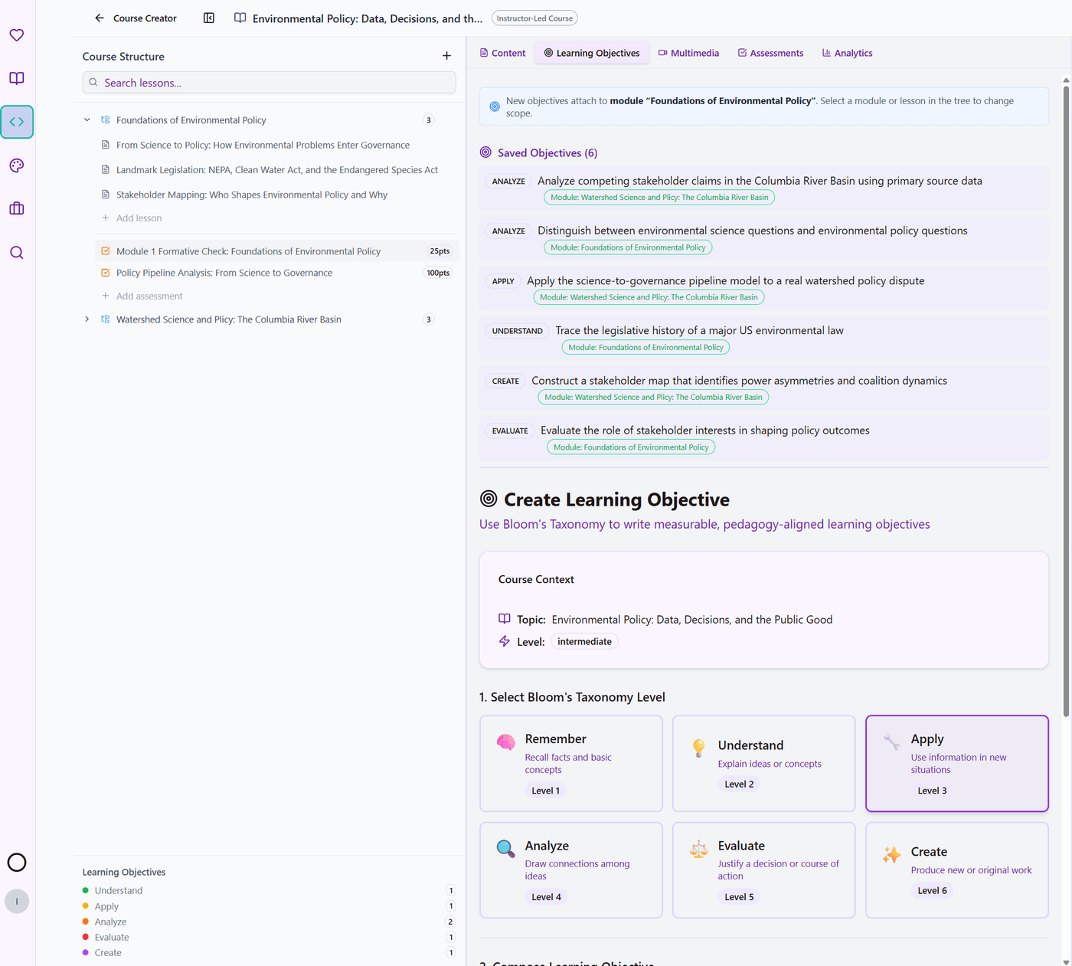
Task: Collapse the sidebar panel toggle icon
Action: coord(209,18)
